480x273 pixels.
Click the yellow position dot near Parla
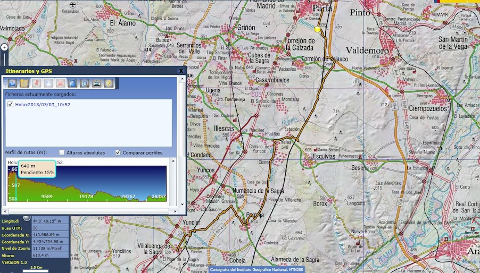tap(318, 29)
